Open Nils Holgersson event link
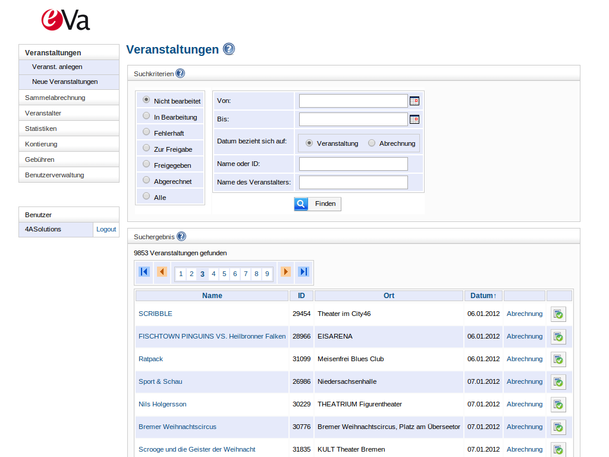The height and width of the screenshot is (457, 609). (x=162, y=404)
